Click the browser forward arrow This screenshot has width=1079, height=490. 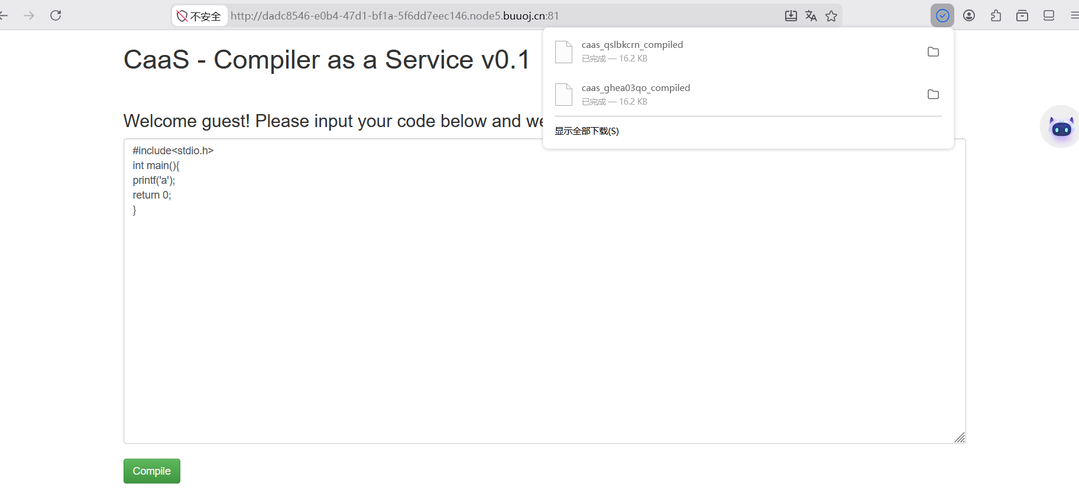pos(29,15)
